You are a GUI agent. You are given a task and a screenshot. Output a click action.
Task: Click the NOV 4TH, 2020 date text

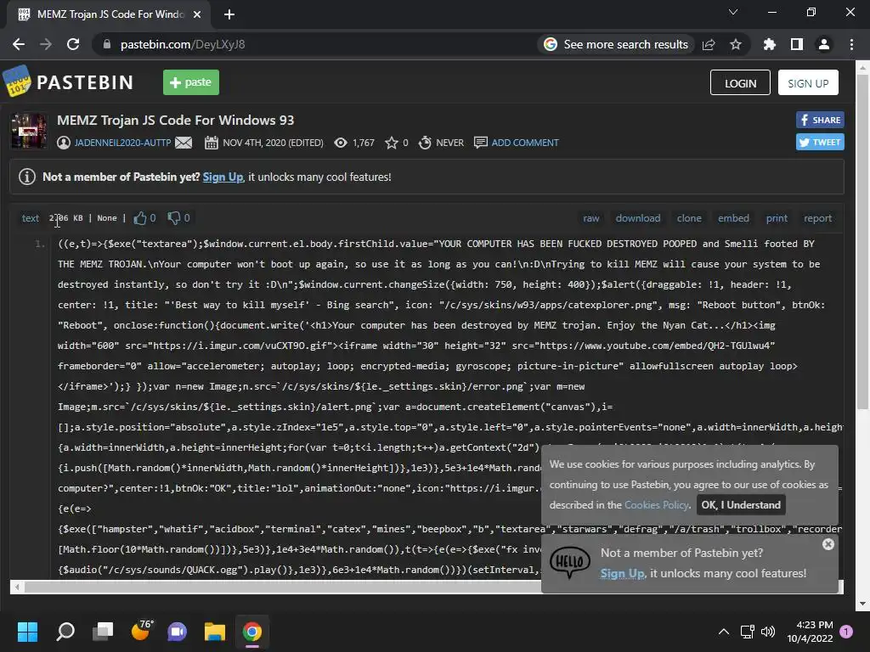[273, 143]
